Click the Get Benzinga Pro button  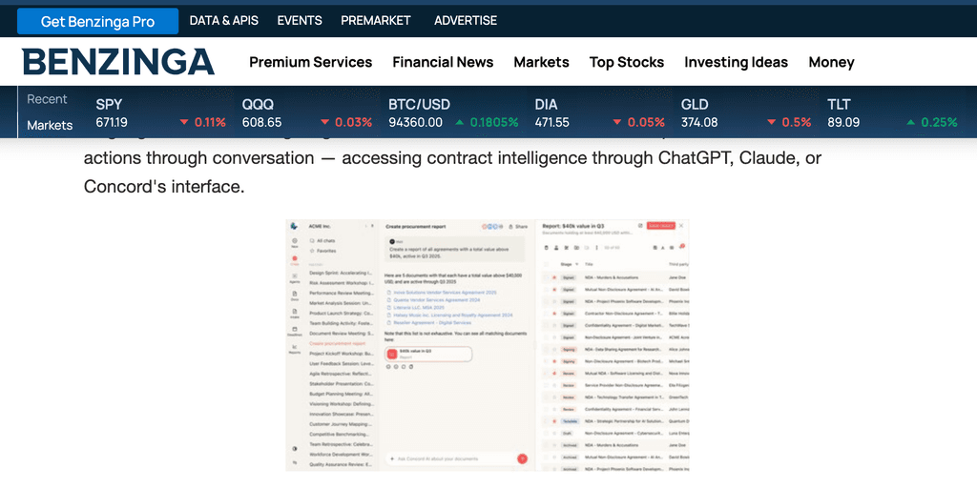tap(98, 21)
